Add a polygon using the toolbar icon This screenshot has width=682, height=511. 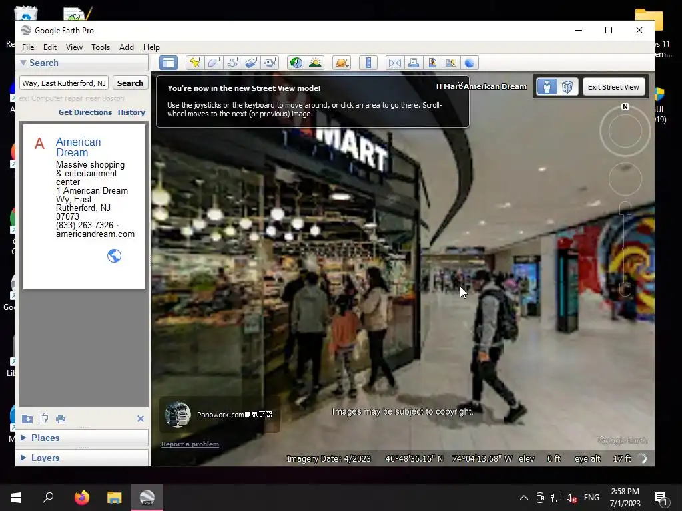point(214,63)
